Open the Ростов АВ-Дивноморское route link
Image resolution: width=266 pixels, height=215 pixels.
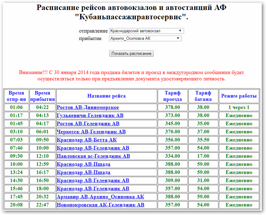tap(88, 107)
